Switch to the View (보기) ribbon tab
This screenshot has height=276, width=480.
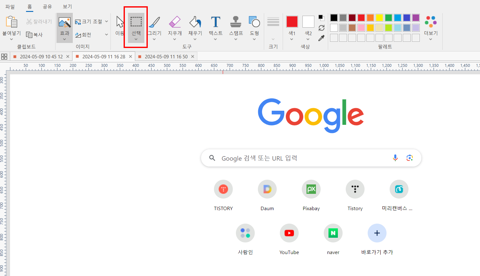coord(67,7)
